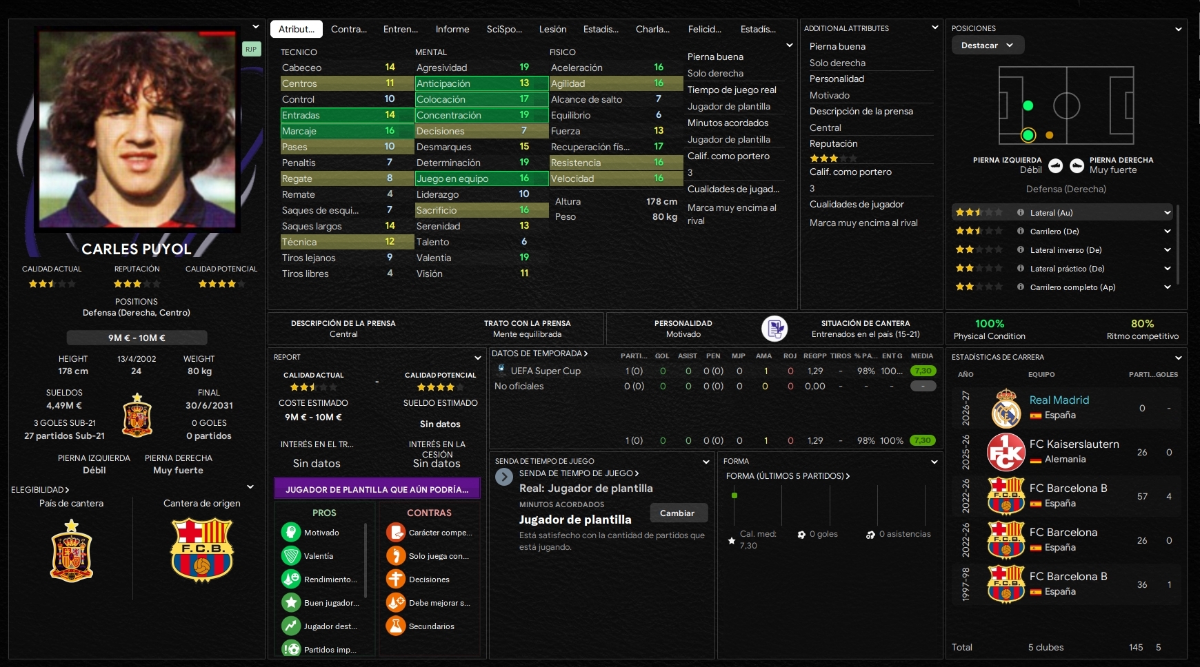
Task: Open the Elegibilidad link
Action: (x=40, y=490)
